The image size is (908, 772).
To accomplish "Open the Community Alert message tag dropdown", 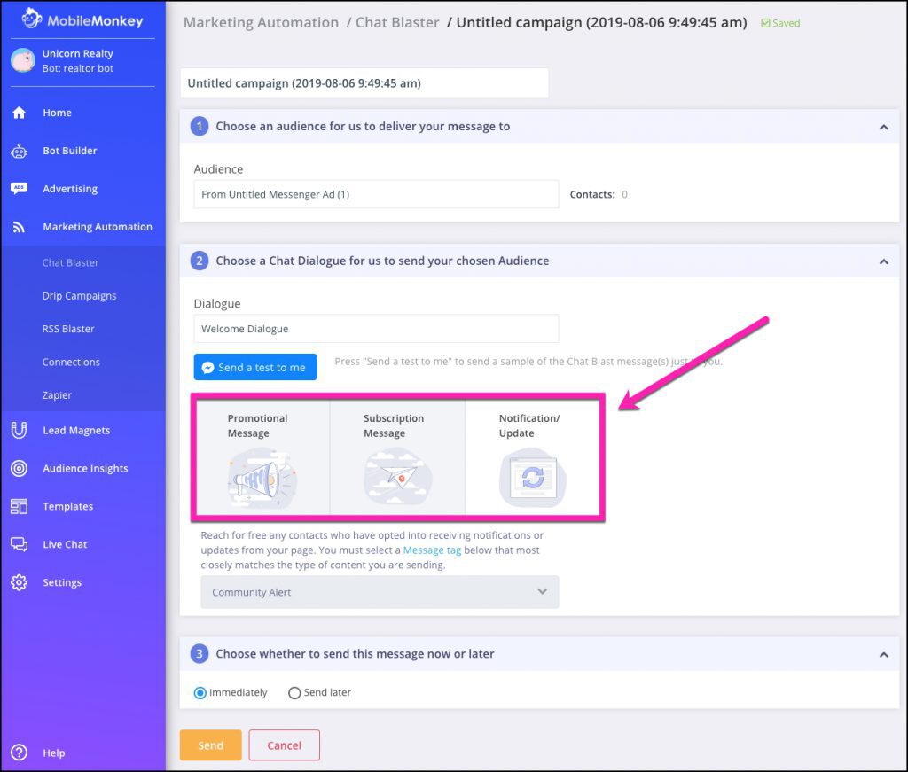I will 380,591.
